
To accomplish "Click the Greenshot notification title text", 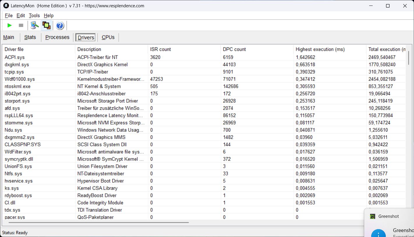I will (389, 216).
